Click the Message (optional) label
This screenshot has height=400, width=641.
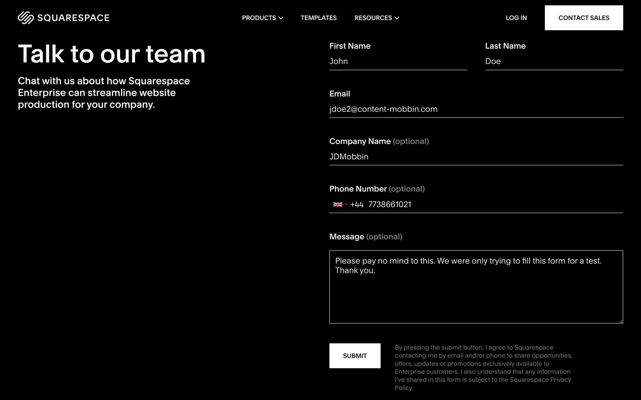(x=366, y=237)
